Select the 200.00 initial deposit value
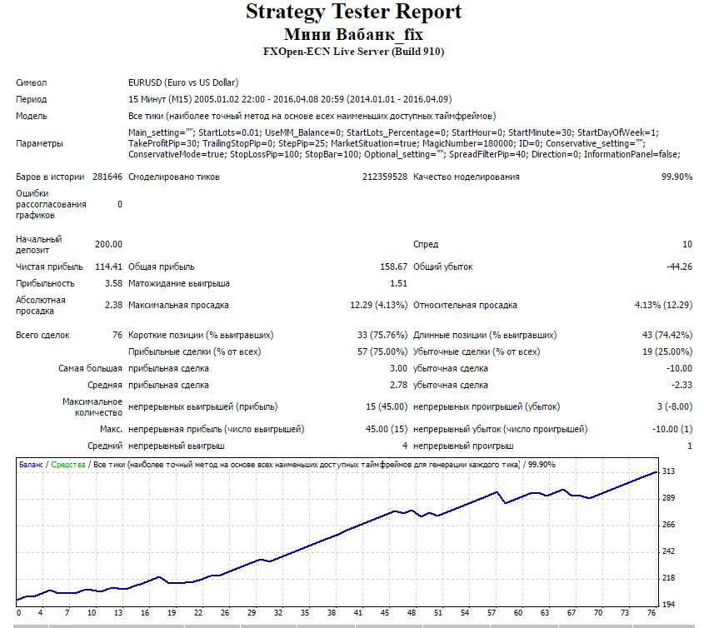709x628 pixels. (x=108, y=244)
